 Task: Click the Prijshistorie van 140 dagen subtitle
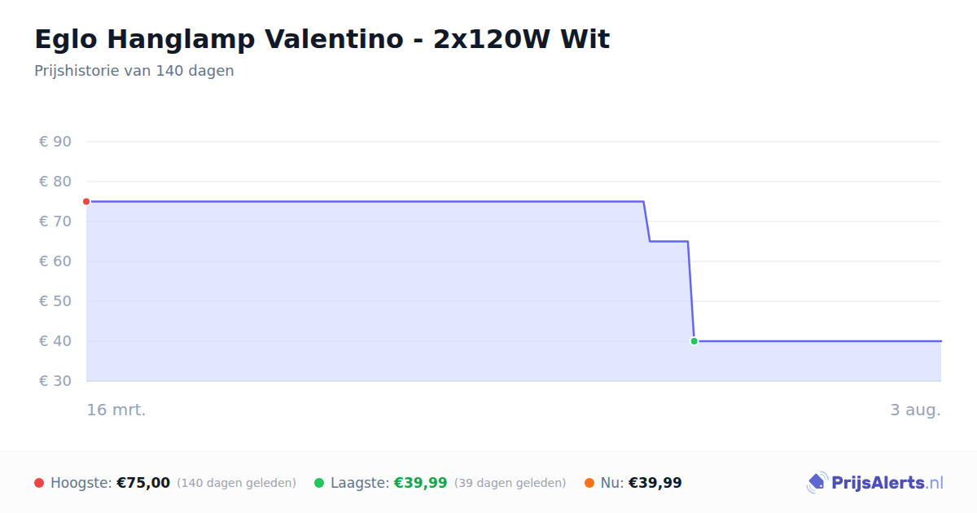point(134,71)
